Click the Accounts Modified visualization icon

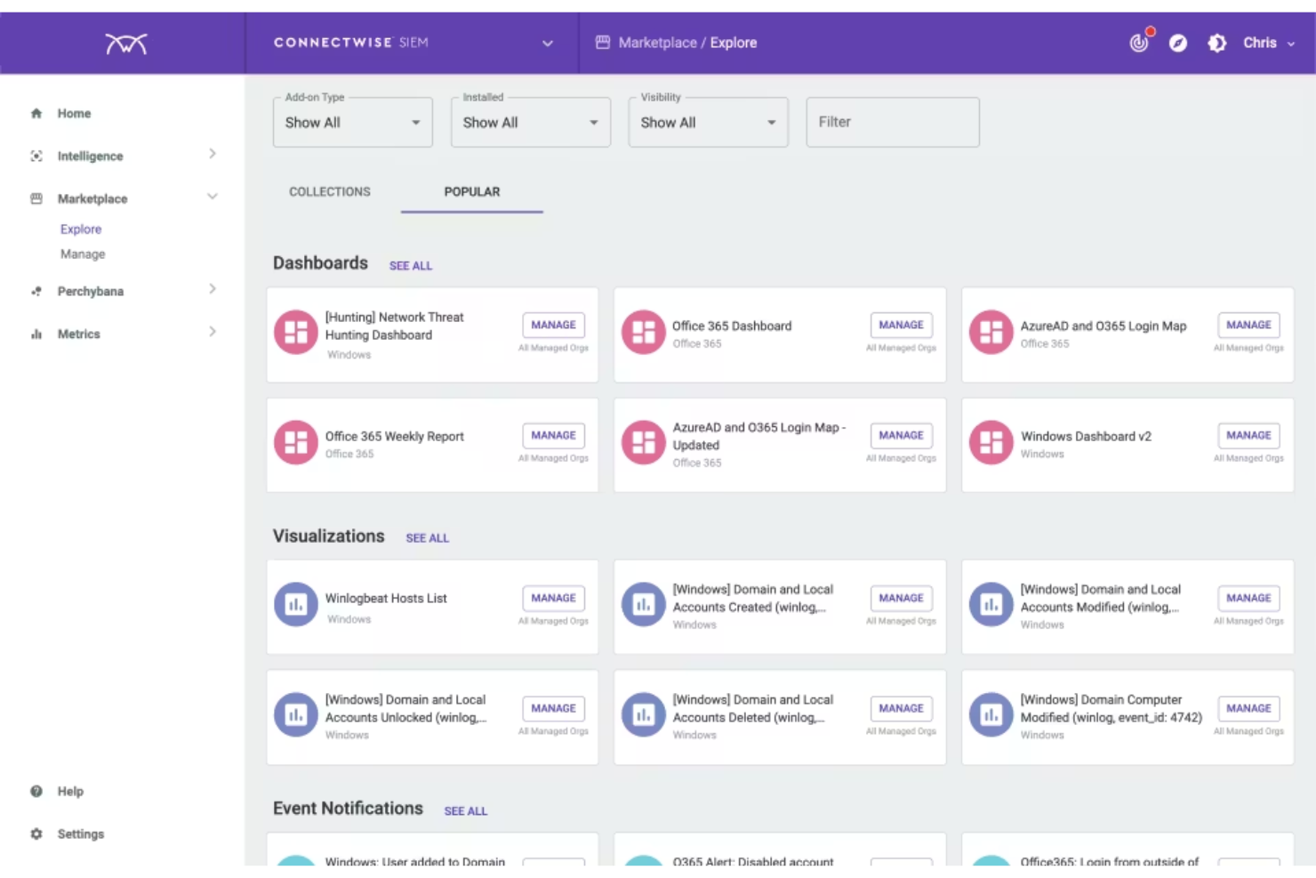[991, 605]
